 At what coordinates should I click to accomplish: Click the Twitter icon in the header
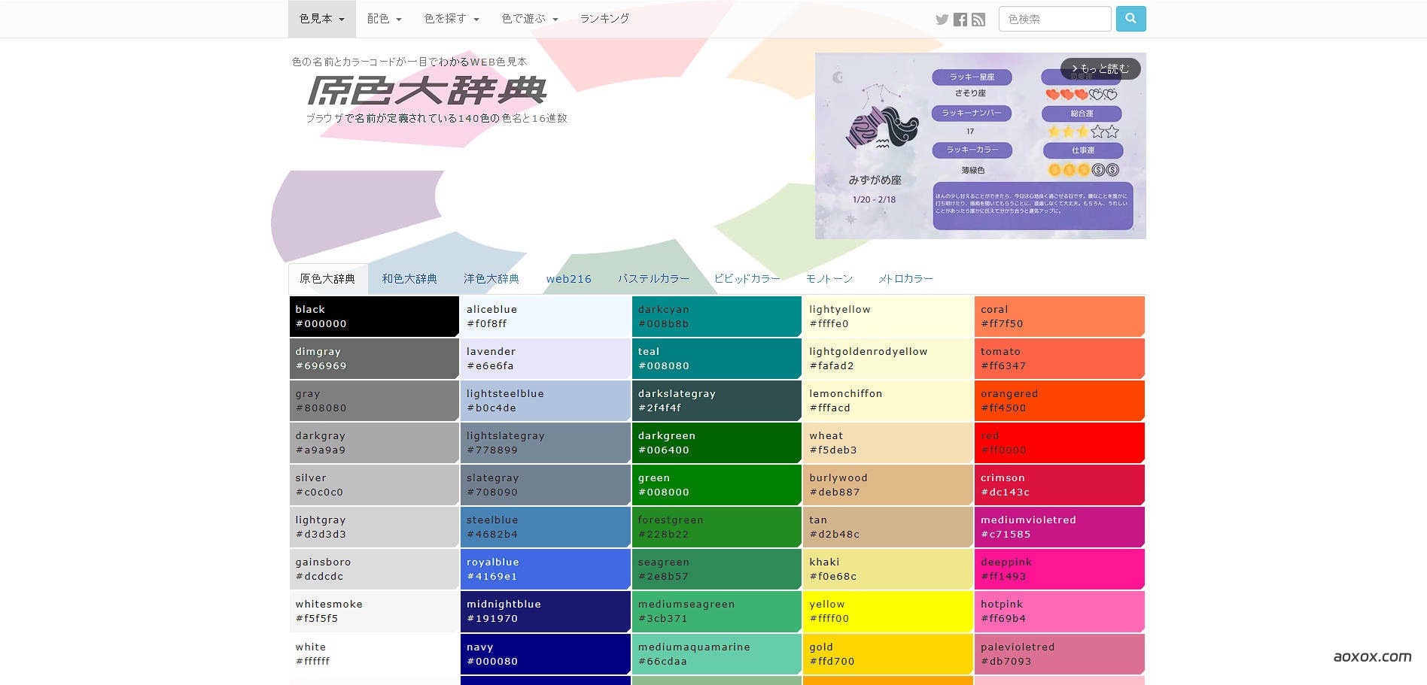[942, 20]
